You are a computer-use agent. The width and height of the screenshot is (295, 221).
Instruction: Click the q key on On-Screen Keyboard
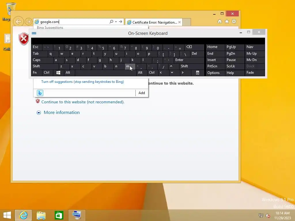53,54
